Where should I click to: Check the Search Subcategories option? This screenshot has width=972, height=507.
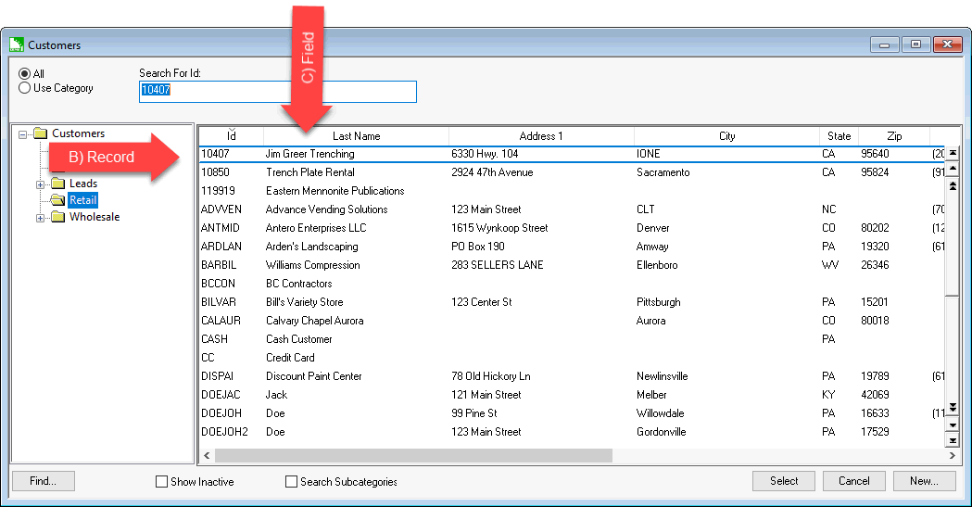pyautogui.click(x=292, y=482)
